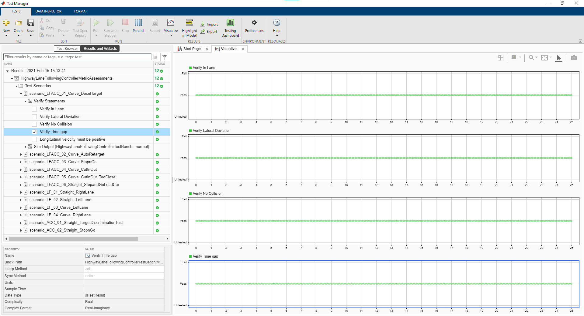Screen dimensions: 584x316
Task: Switch to the Data Inspector tab
Action: 48,11
